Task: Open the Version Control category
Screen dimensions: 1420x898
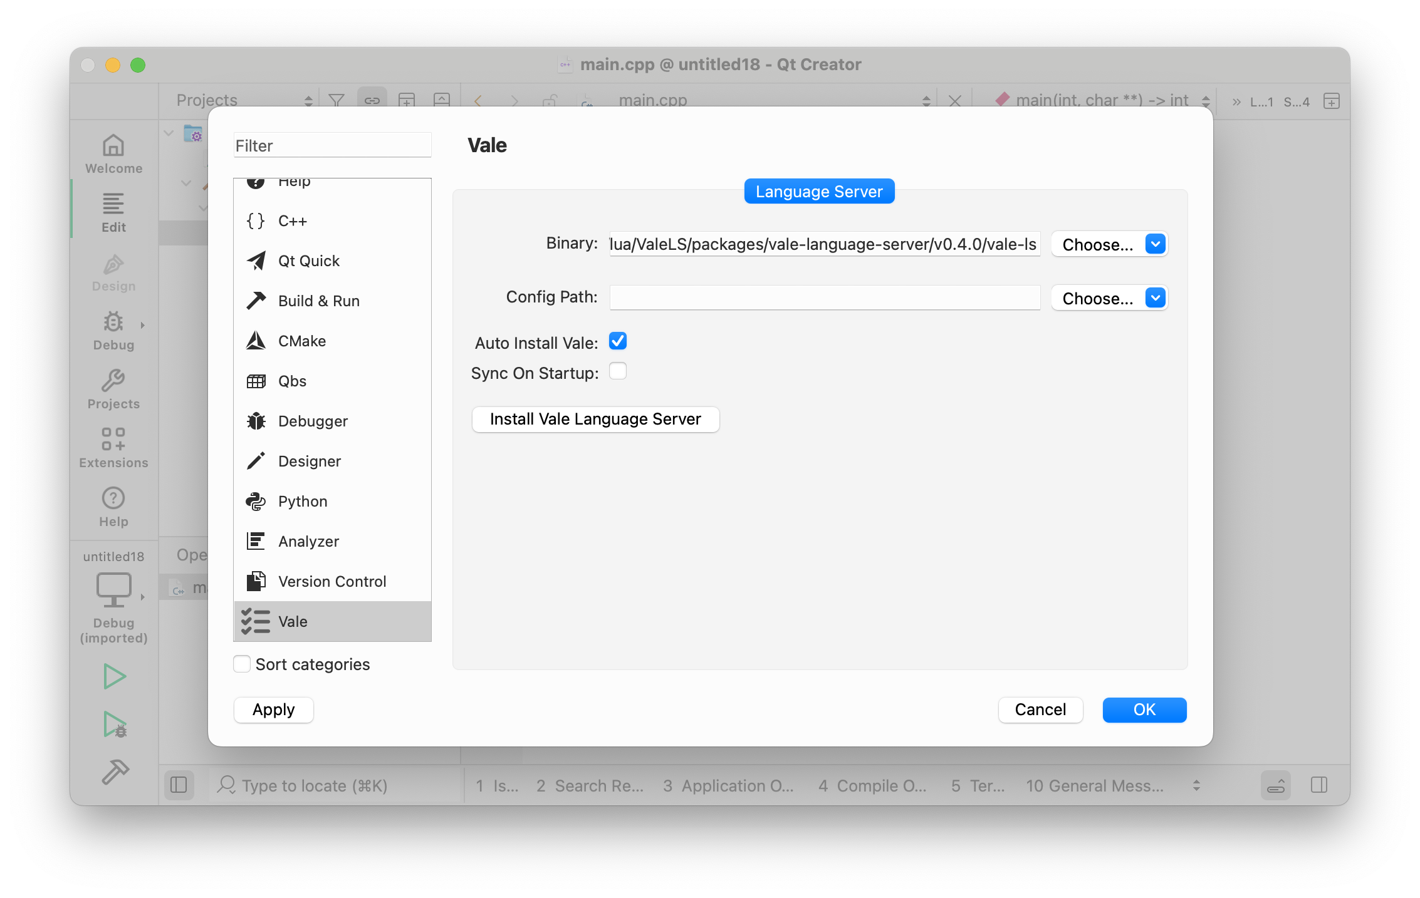Action: pyautogui.click(x=332, y=582)
